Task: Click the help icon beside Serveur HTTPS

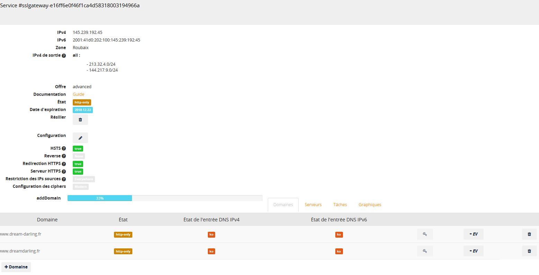Action: tap(64, 171)
